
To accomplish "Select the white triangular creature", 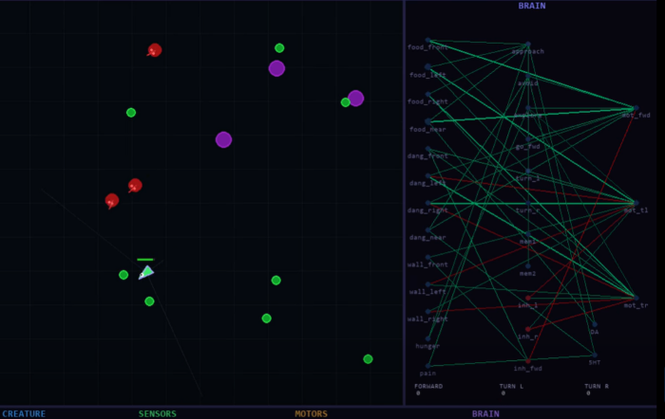I will click(145, 273).
